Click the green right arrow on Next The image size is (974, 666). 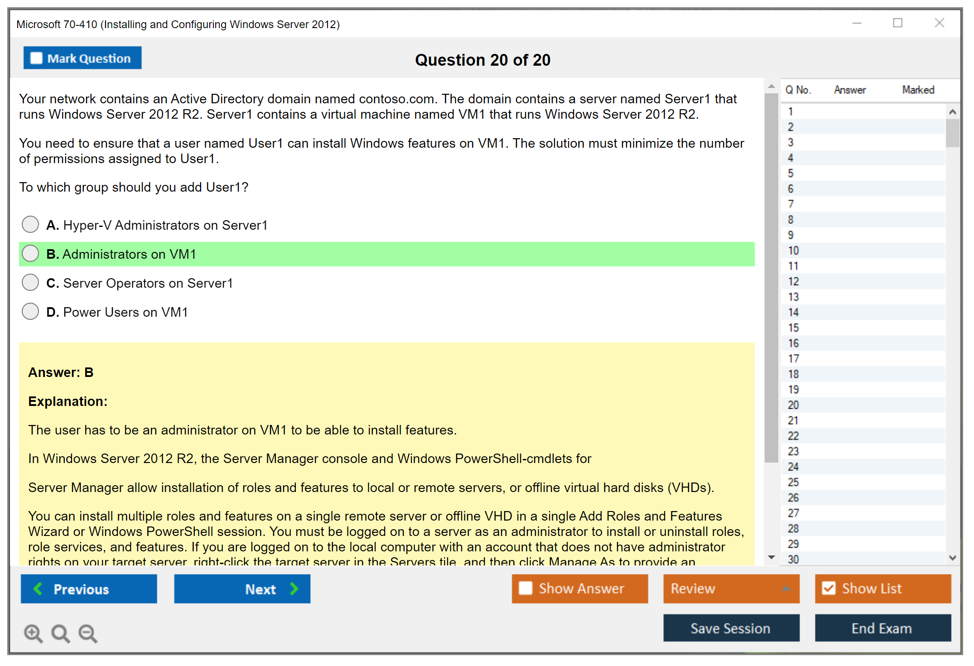(294, 589)
